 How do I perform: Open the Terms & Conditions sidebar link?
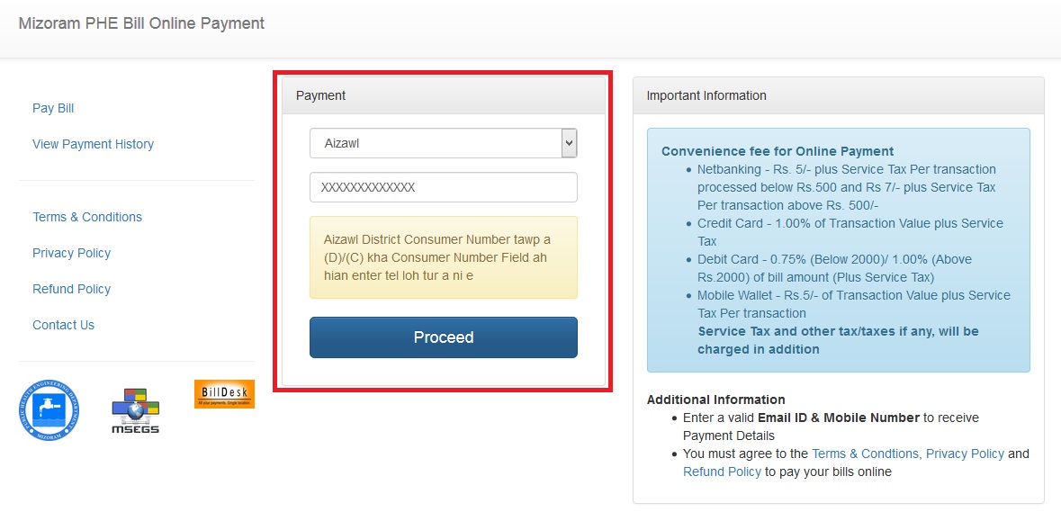tap(87, 217)
